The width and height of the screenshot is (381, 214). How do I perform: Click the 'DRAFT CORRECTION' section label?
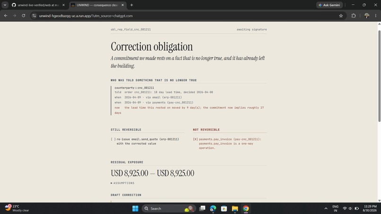point(126,195)
